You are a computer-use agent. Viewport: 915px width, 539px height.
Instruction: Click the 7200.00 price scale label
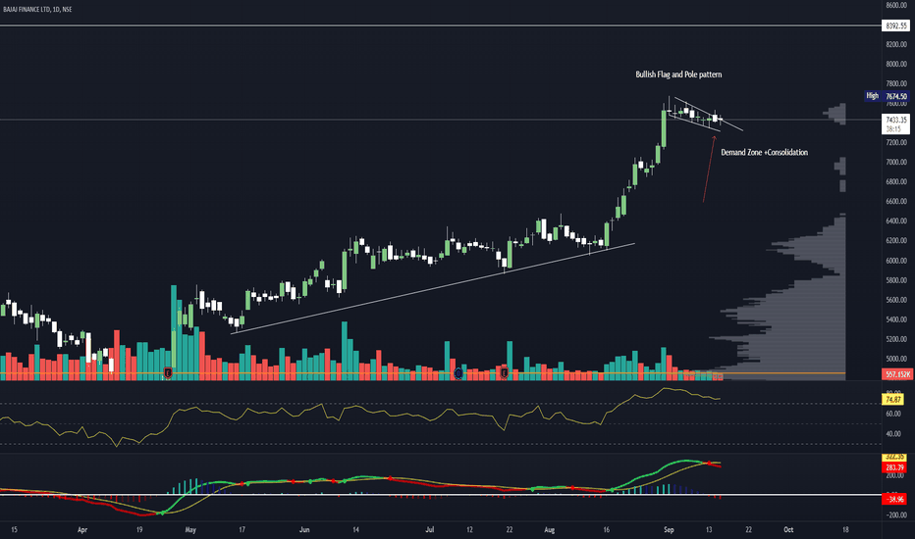(x=896, y=142)
